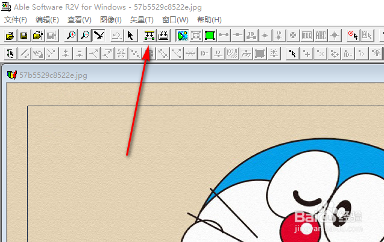384x242 pixels.
Task: Select the black arrow pointer tool
Action: tap(130, 36)
